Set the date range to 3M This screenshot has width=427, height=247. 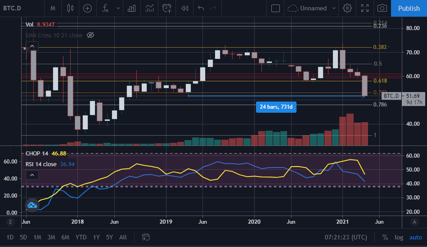51,237
